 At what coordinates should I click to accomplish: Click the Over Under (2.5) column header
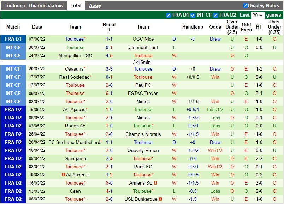[x=232, y=27]
